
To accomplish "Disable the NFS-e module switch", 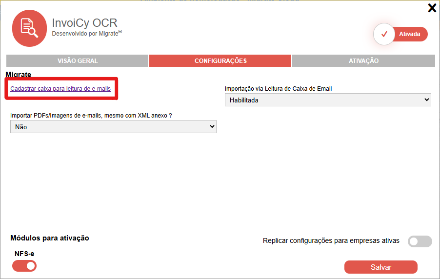I will pos(24,266).
